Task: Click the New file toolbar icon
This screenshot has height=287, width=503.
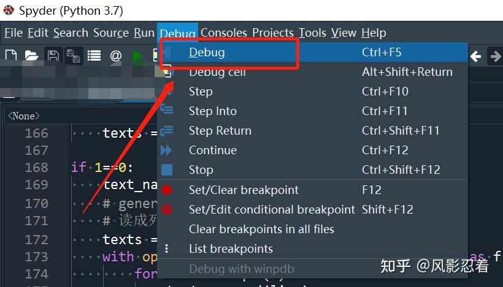Action: 10,56
